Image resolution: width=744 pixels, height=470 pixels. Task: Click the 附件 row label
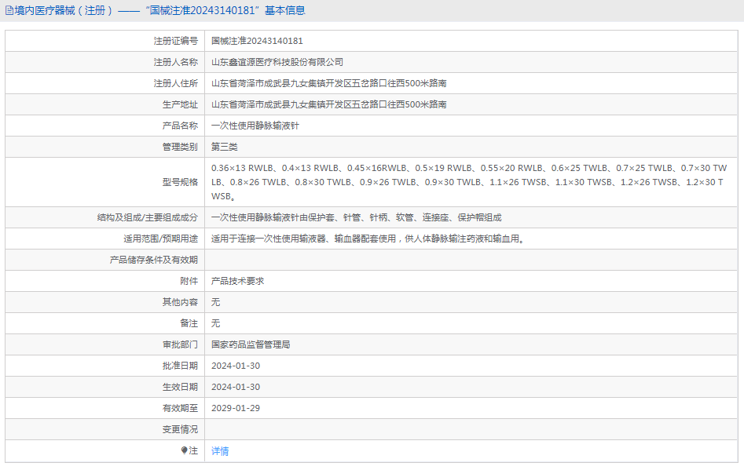coord(189,281)
